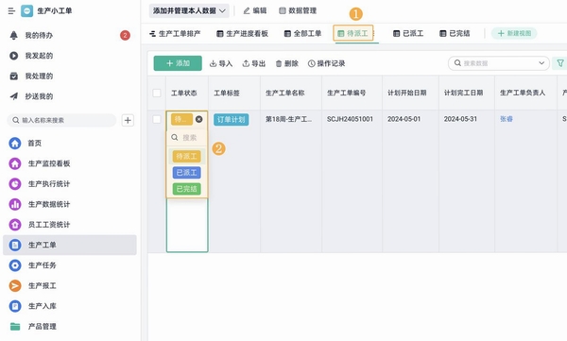The width and height of the screenshot is (567, 341).
Task: Switch to 生产工单排产 view tab
Action: point(175,34)
